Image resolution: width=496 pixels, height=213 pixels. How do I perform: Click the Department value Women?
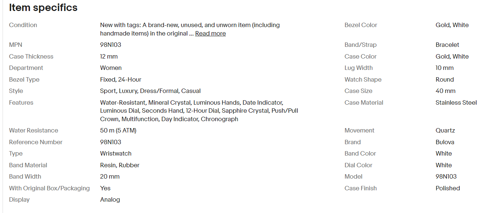click(111, 68)
